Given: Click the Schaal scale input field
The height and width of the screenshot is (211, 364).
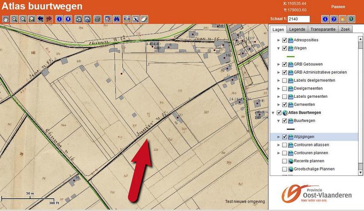Looking at the screenshot, I should click(x=298, y=19).
